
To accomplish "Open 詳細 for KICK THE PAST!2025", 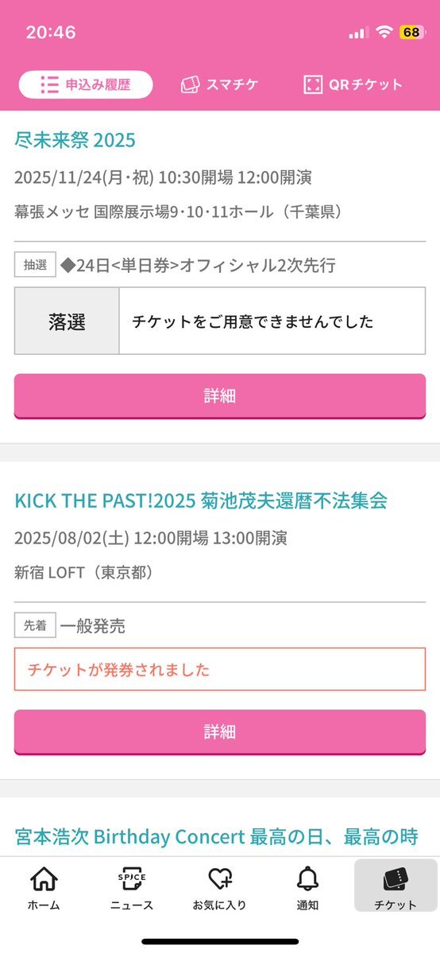I will click(x=219, y=732).
